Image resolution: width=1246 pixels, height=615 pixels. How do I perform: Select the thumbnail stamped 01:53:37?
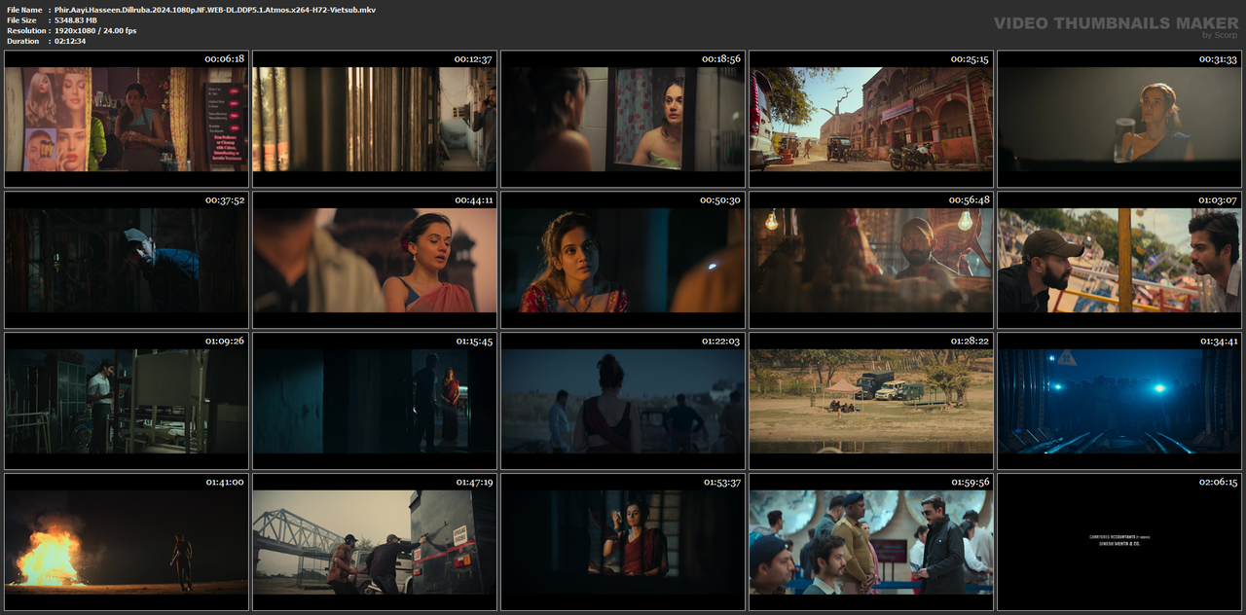623,542
